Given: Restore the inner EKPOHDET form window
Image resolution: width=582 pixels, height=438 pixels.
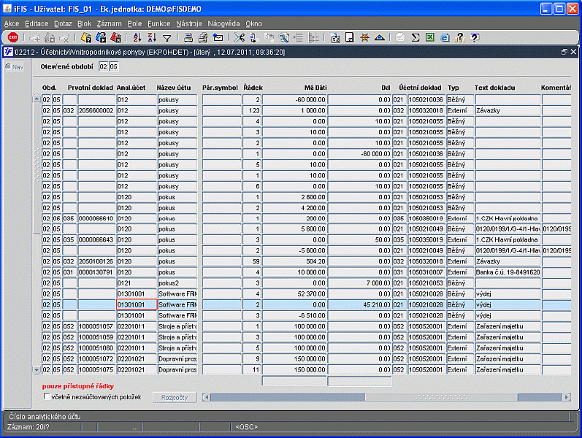Looking at the screenshot, I should [564, 52].
